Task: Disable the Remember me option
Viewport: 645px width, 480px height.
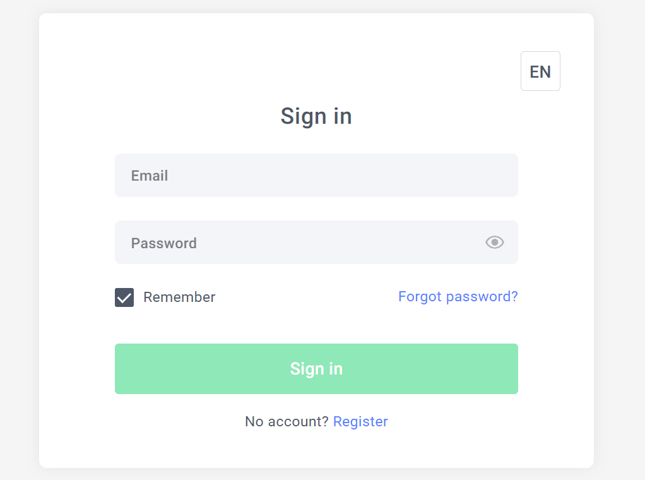Action: (124, 297)
